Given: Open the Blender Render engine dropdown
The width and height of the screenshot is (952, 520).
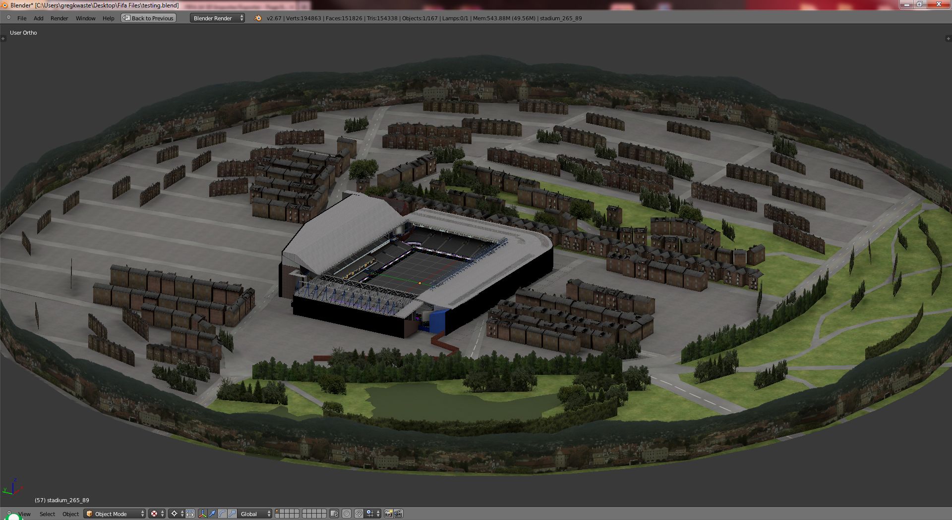Looking at the screenshot, I should [217, 18].
